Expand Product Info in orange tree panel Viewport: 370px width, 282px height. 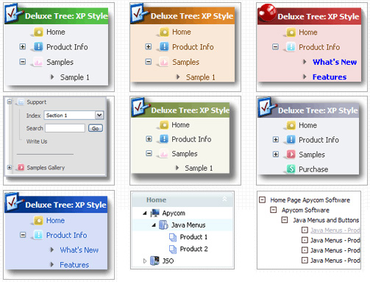click(x=149, y=46)
